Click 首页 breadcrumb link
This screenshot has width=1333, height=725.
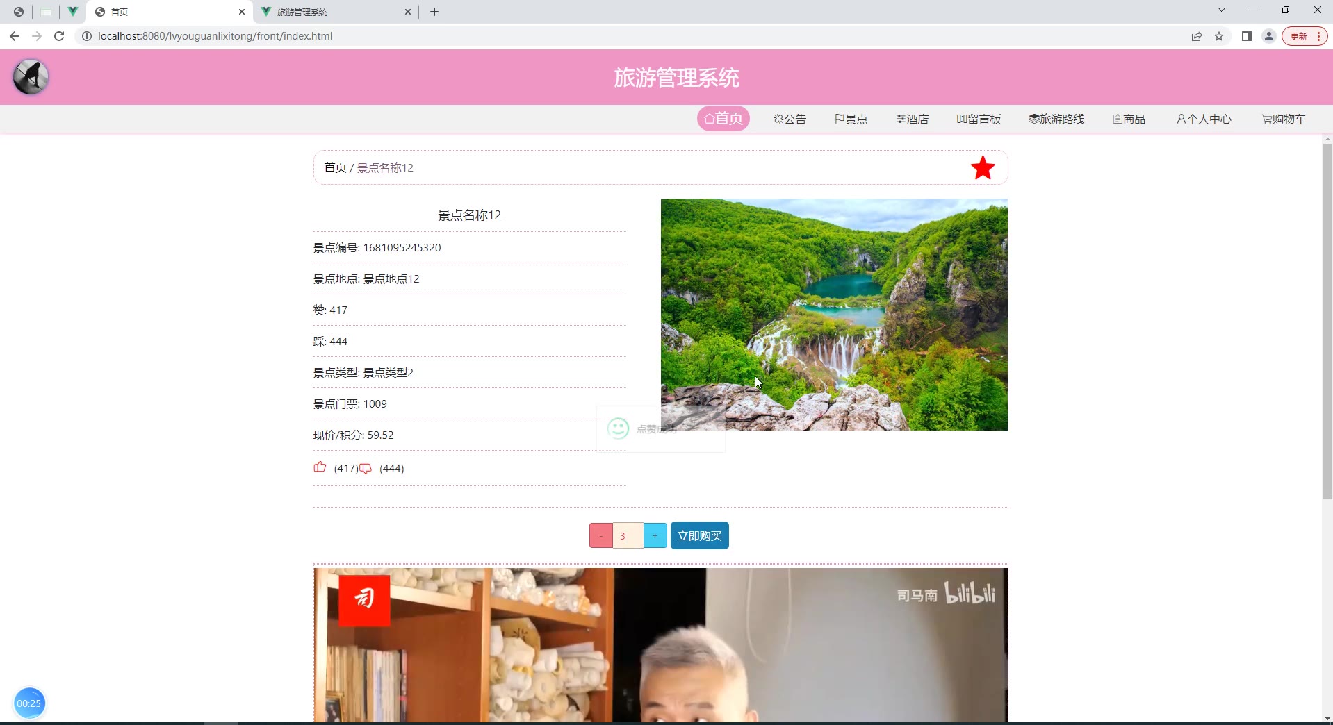(x=335, y=168)
